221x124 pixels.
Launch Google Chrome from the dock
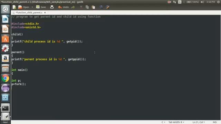(x=5, y=78)
